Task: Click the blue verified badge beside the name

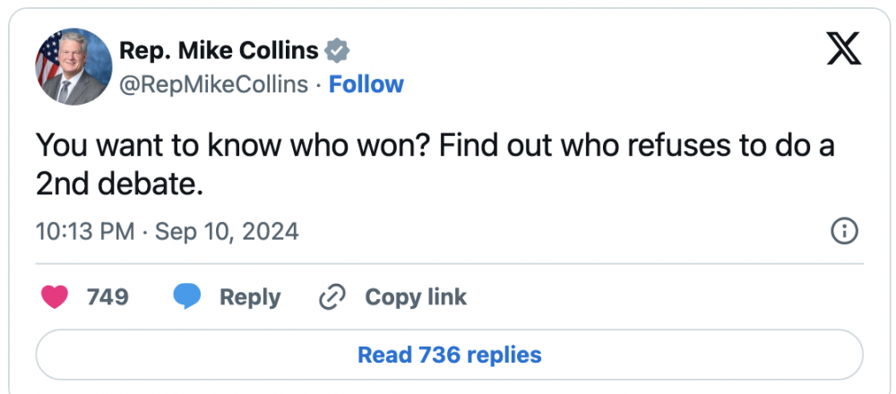Action: 337,51
